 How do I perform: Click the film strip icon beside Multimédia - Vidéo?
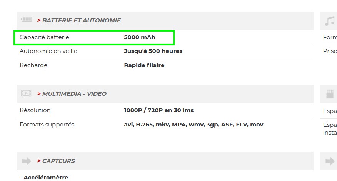[x=26, y=93]
